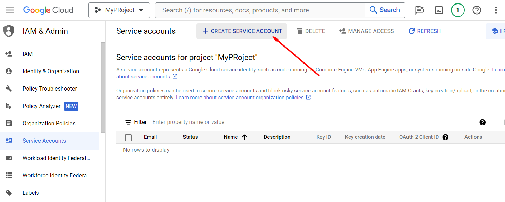Open Identity & Organization page

pos(49,71)
